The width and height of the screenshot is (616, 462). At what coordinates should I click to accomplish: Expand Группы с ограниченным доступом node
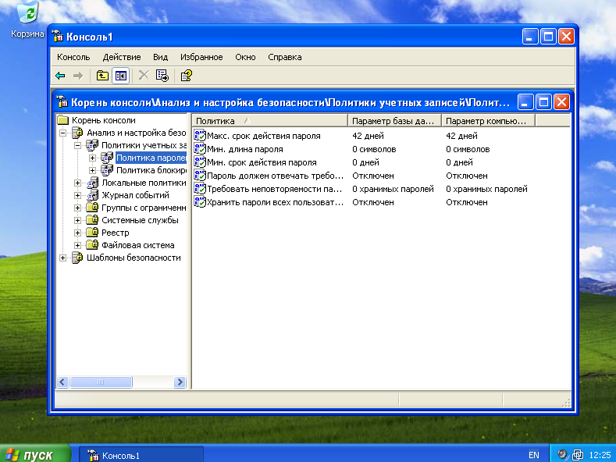point(77,208)
